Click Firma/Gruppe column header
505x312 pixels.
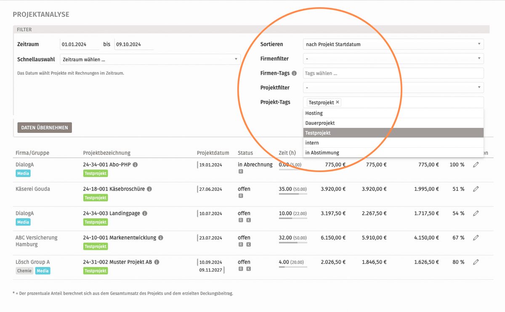click(32, 153)
